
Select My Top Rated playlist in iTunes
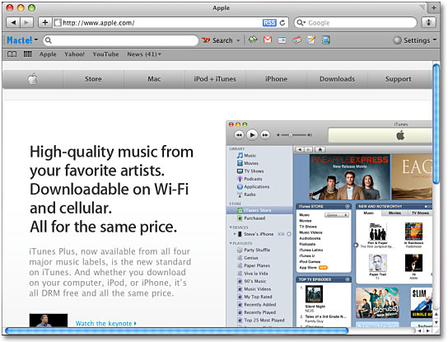point(254,297)
